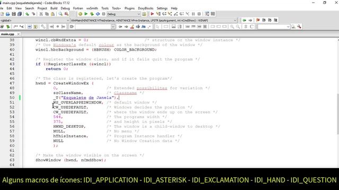Click ShowWindow on line 63
The width and height of the screenshot is (339, 190).
pos(48,160)
